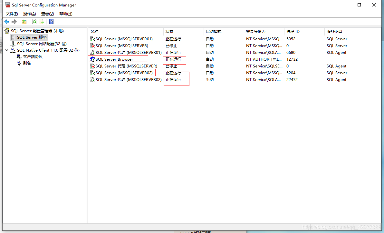Click the SQL Server Browser gear icon
384x233 pixels.
92,59
